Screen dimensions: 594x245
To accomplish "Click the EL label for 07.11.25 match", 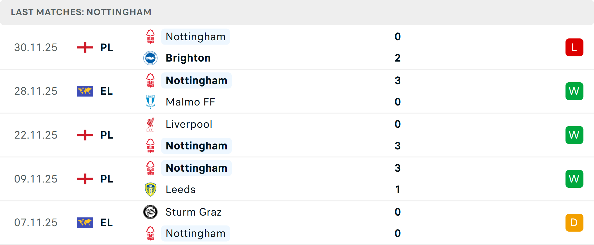I will click(x=107, y=223).
